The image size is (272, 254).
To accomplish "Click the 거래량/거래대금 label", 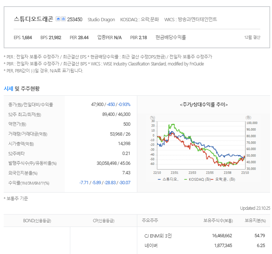I will pyautogui.click(x=28, y=134).
